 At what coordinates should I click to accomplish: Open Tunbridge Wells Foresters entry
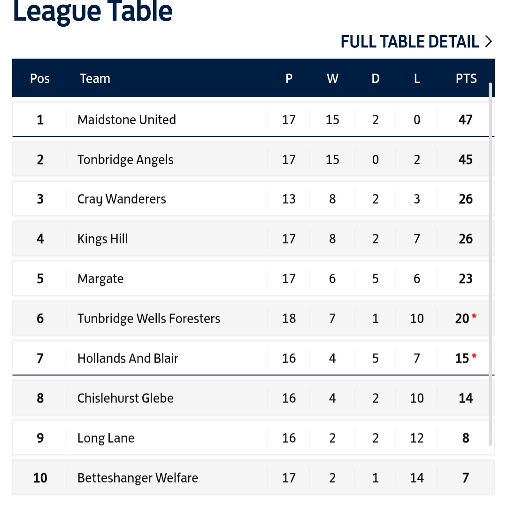pyautogui.click(x=149, y=319)
